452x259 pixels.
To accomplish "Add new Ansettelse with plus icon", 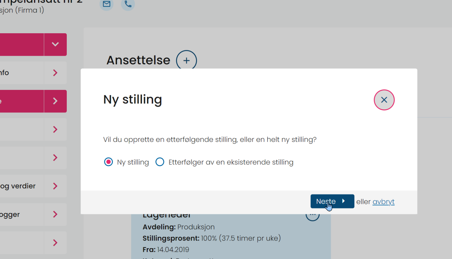I will coord(186,60).
